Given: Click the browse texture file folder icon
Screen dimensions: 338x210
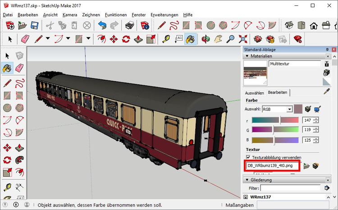Looking at the screenshot, I should click(x=306, y=166).
